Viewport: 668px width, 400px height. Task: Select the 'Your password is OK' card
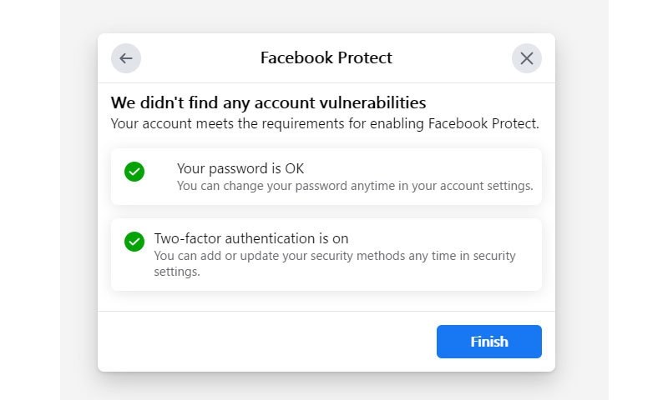tap(326, 177)
